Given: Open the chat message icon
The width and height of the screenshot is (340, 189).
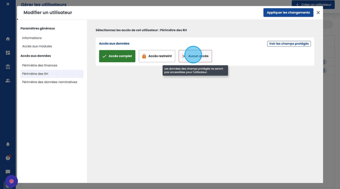Looking at the screenshot, I should pyautogui.click(x=8, y=172).
